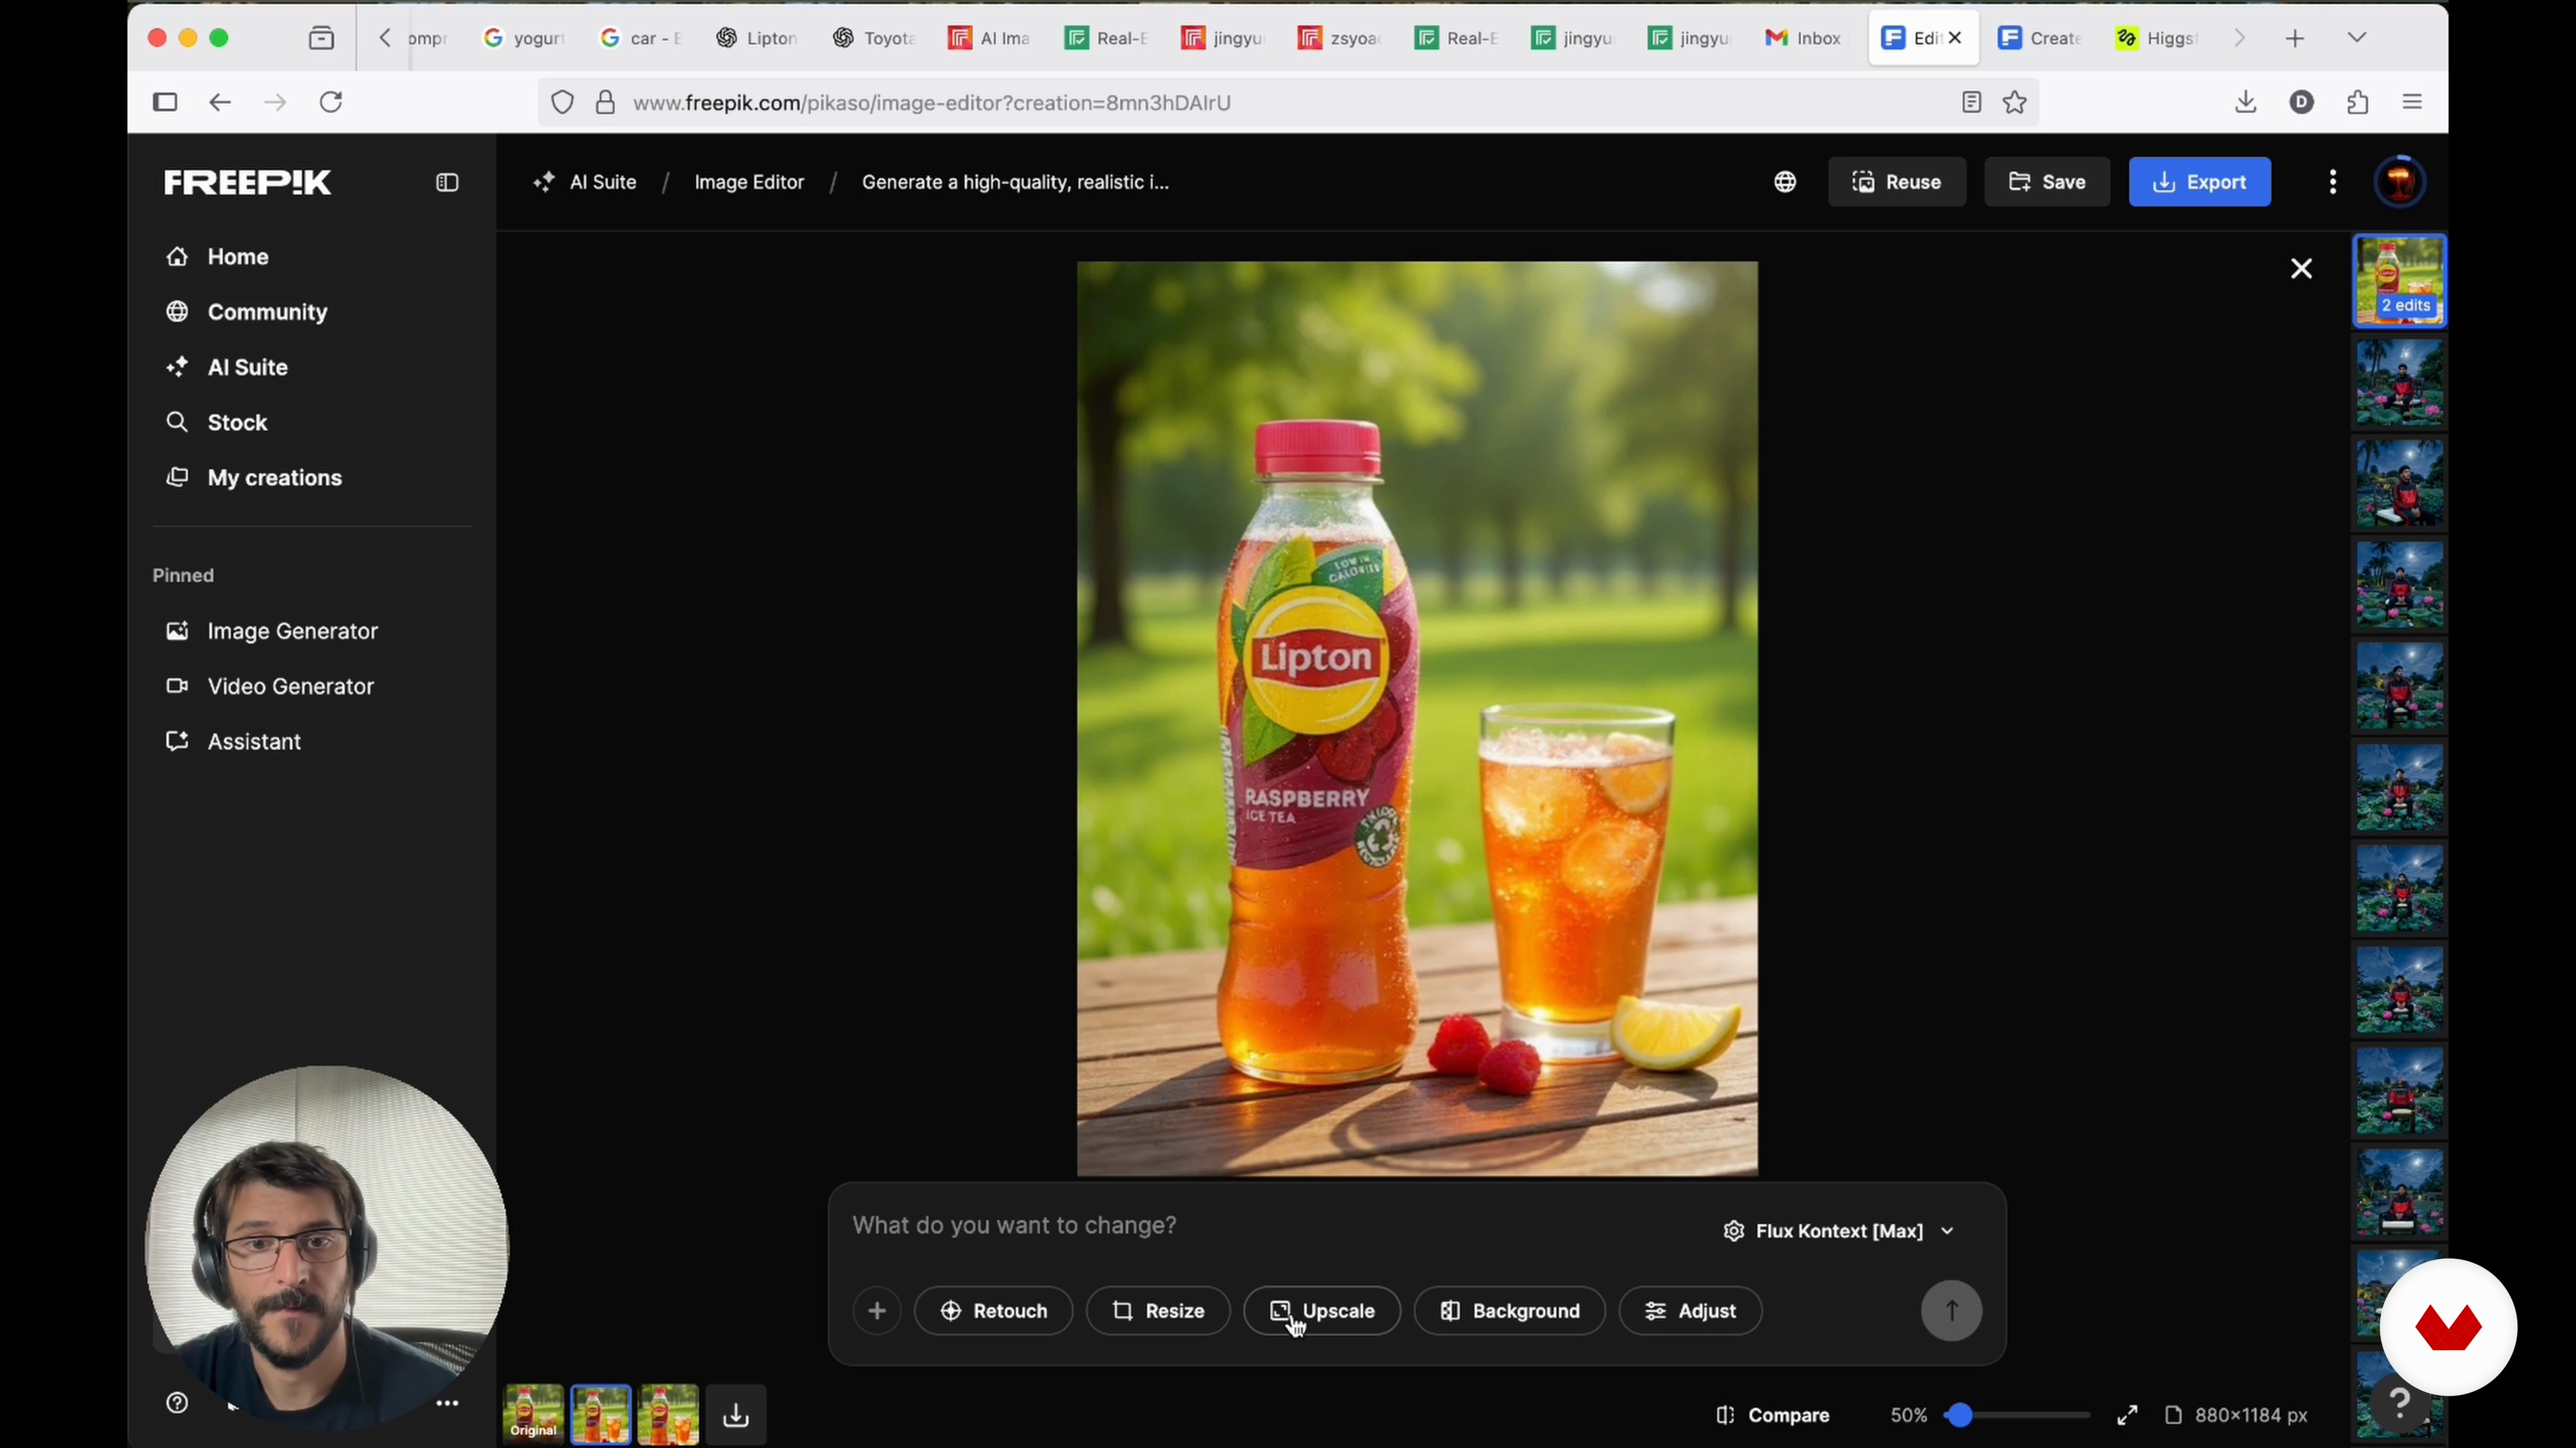The width and height of the screenshot is (2576, 1448).
Task: Click the blue Export button
Action: 2199,182
